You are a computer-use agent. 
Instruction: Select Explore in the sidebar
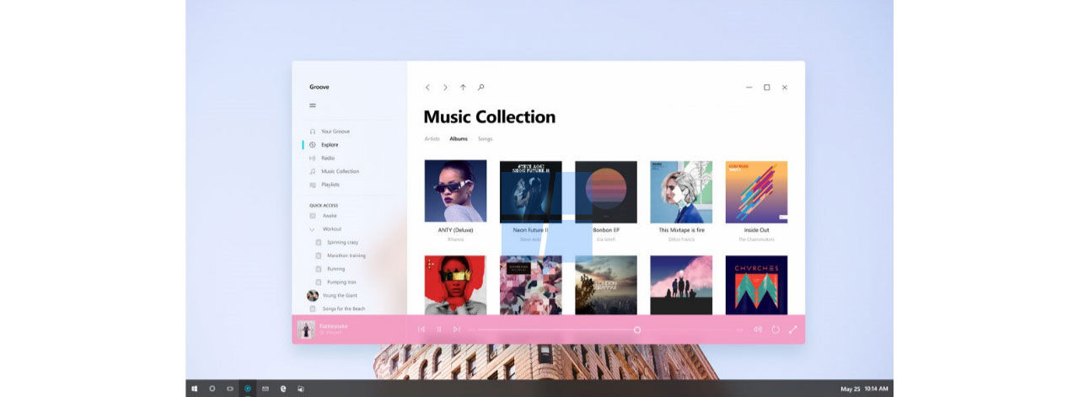(x=330, y=145)
